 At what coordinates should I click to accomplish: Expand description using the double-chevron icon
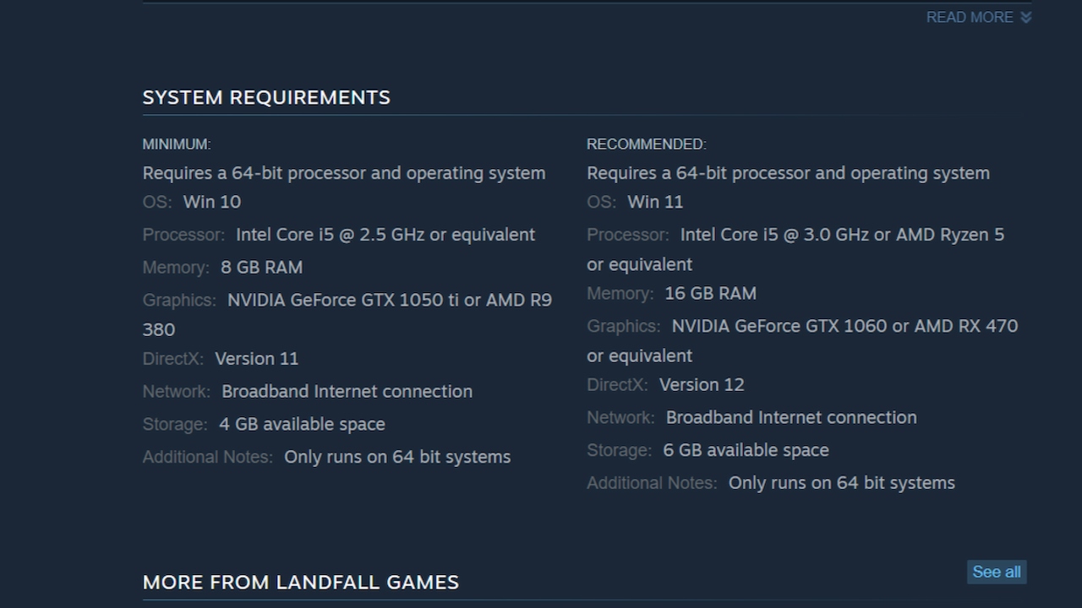[1026, 17]
